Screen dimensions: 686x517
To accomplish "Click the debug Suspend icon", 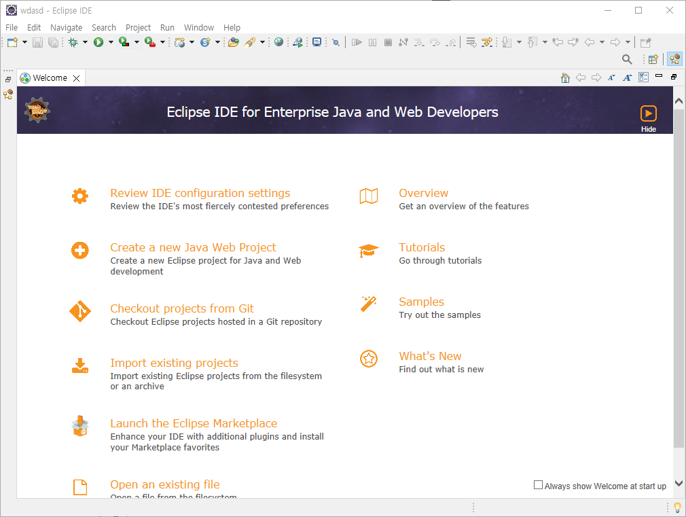I will click(372, 42).
